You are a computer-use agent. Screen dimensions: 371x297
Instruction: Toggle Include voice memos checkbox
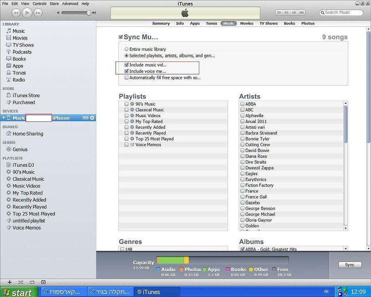tap(127, 71)
